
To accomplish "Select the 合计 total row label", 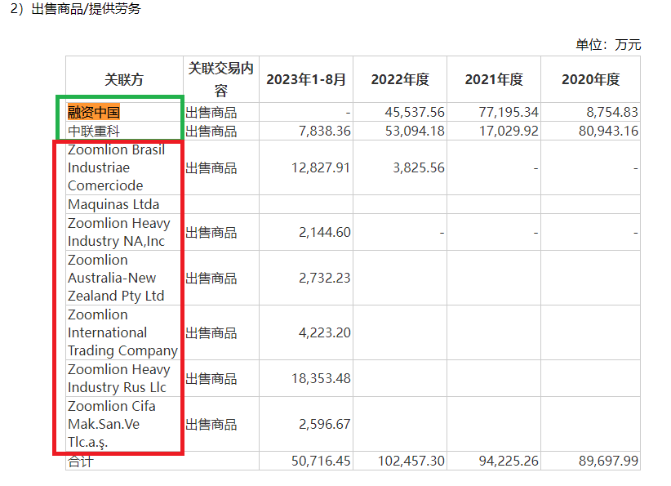I will pos(81,461).
